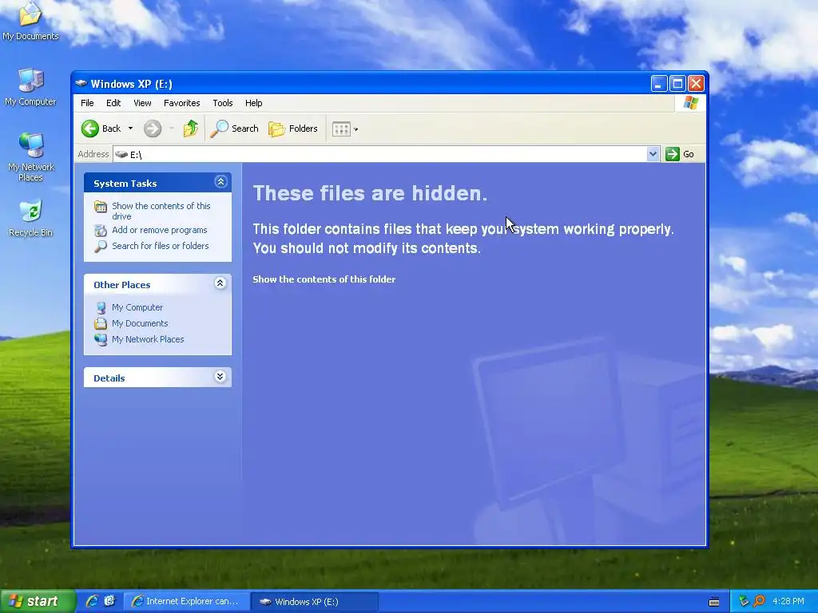Click the second Quick Launch icon
Image resolution: width=818 pixels, height=613 pixels.
click(x=109, y=601)
